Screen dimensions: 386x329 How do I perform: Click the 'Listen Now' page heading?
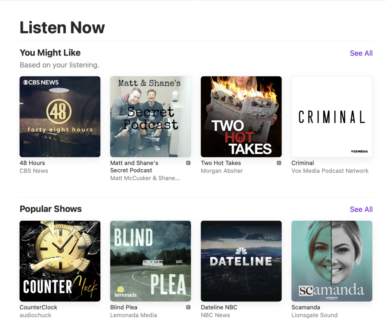62,28
